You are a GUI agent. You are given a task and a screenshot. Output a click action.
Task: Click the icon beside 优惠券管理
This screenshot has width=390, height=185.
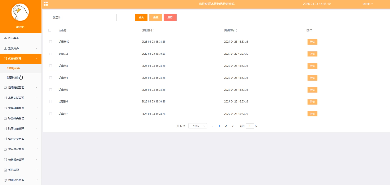(x=5, y=59)
